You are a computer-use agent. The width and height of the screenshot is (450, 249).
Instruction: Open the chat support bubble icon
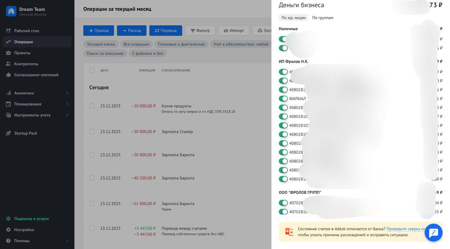(433, 232)
